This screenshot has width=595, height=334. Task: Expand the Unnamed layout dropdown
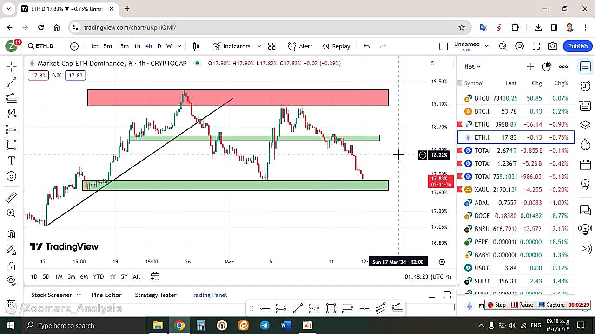487,45
